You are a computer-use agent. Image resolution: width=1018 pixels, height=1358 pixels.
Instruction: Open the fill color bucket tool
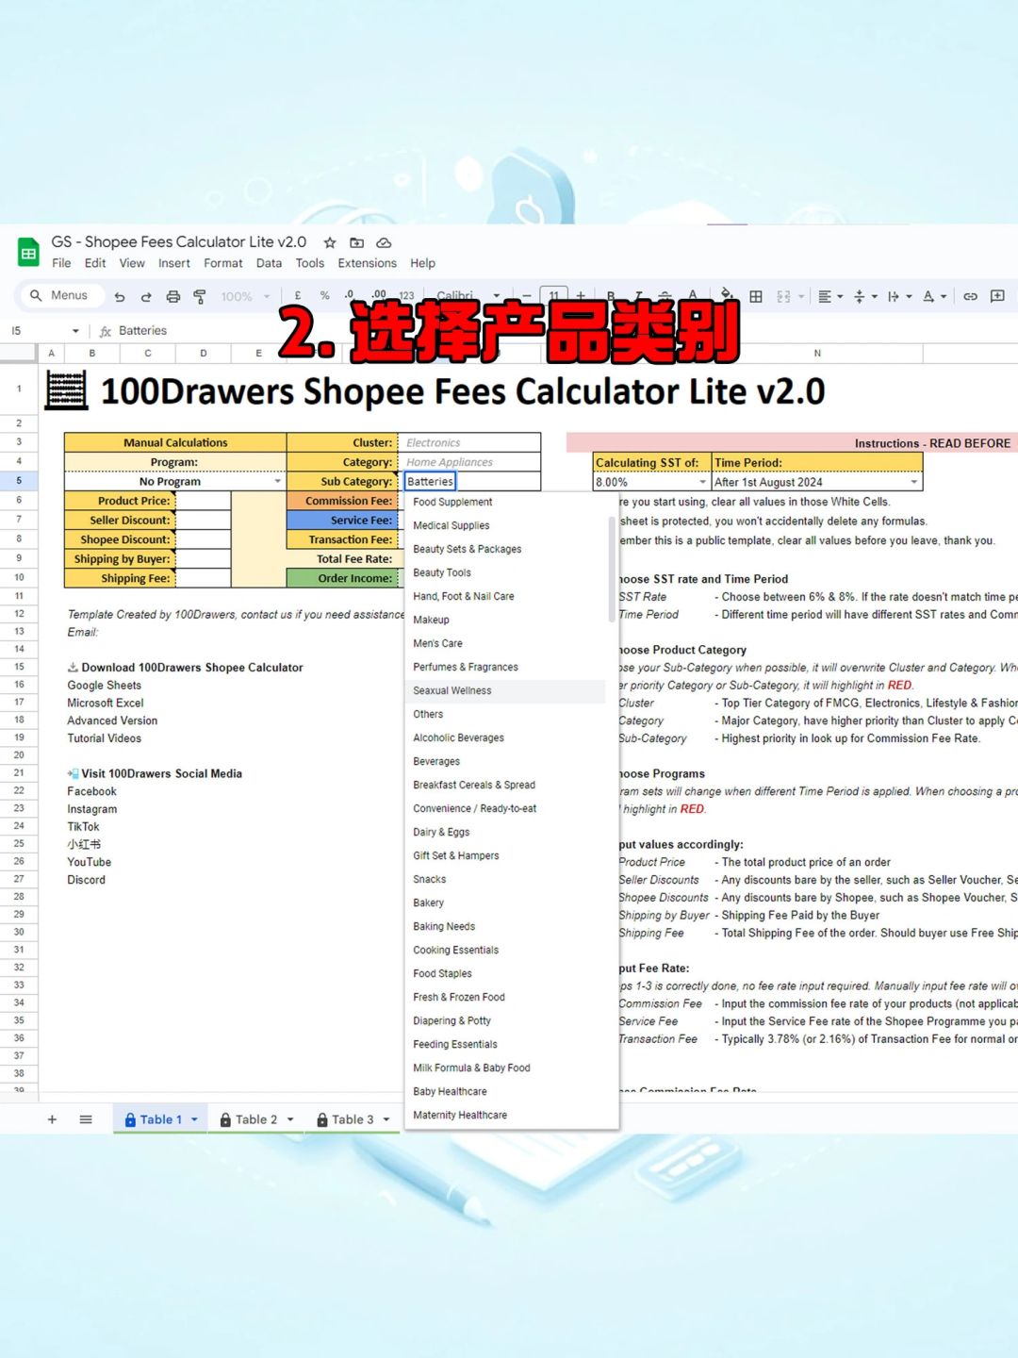coord(727,294)
